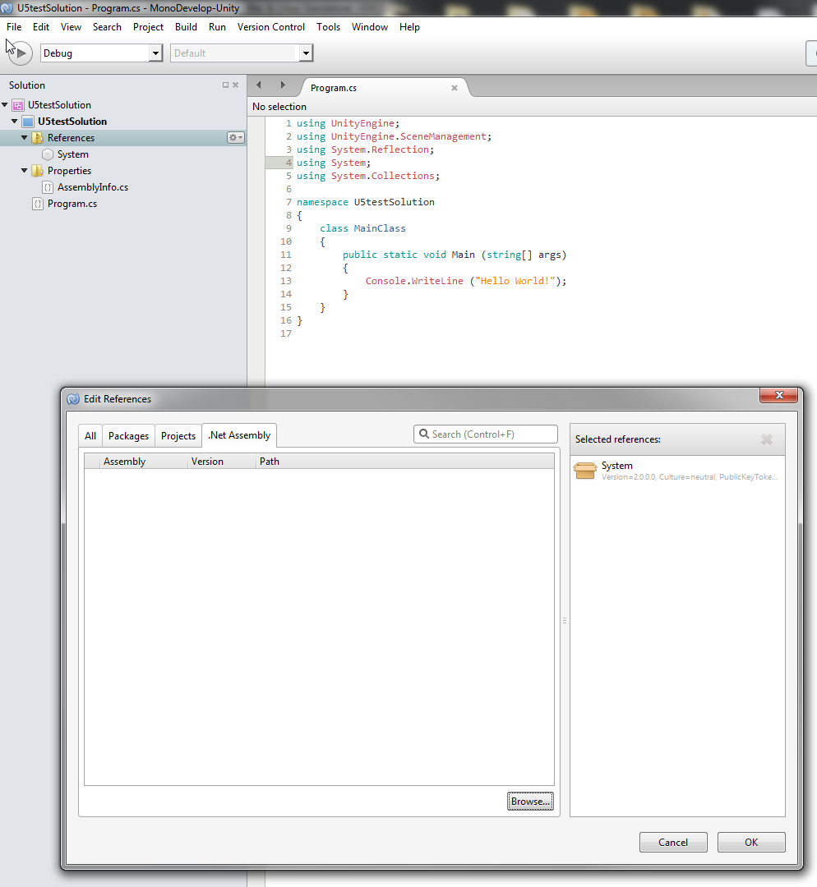Click the Run (play) button on toolbar
This screenshot has width=817, height=887.
click(20, 53)
